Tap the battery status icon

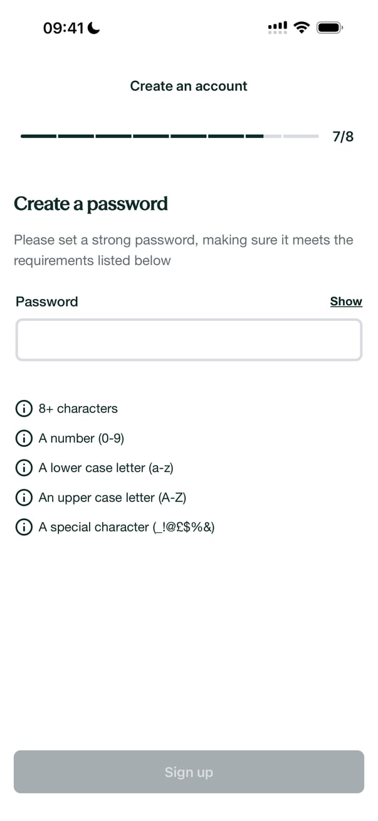(330, 28)
